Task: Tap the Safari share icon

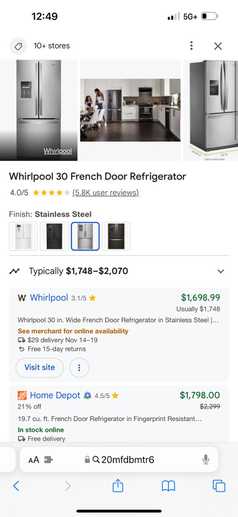Action: (118, 486)
